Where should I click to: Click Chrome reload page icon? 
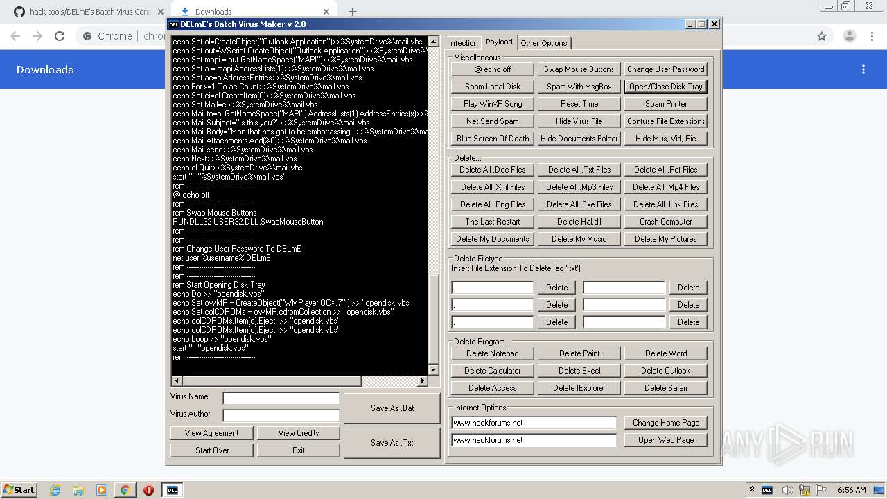pos(60,36)
